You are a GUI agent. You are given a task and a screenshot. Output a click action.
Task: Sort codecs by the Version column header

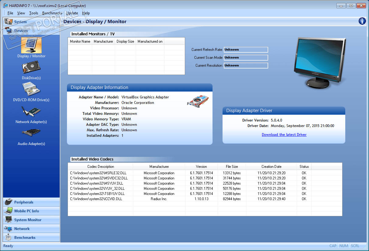point(201,167)
